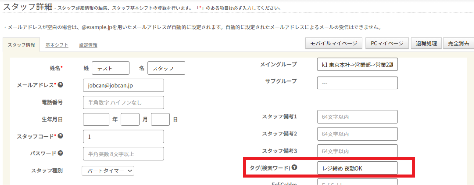Click the タグ(検索ワード) text field
Viewport: 474px width, 185px height.
[357, 168]
